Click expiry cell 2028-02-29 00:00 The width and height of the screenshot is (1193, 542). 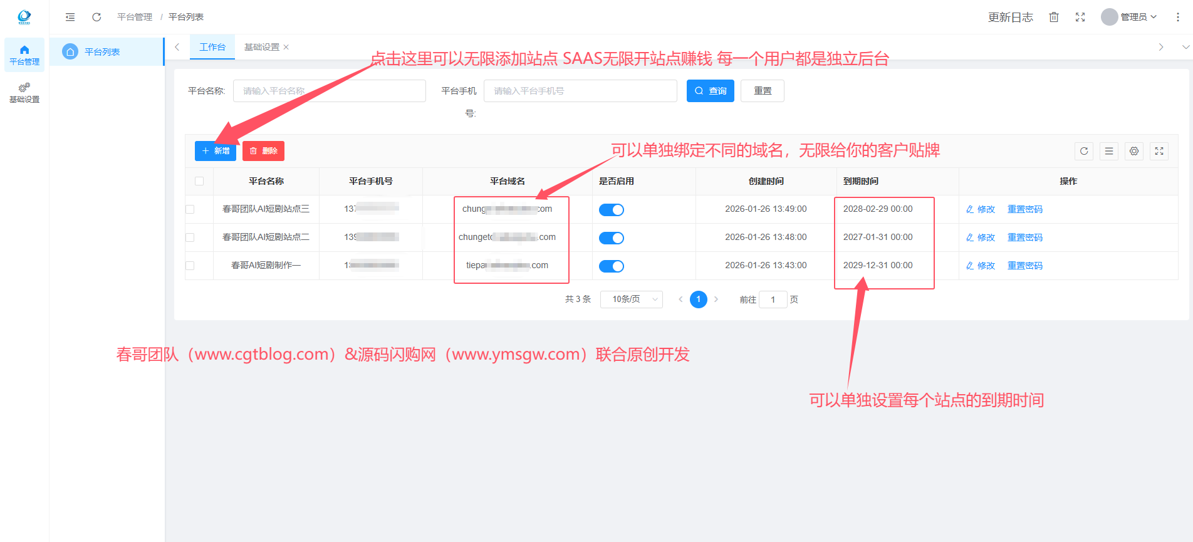(878, 209)
